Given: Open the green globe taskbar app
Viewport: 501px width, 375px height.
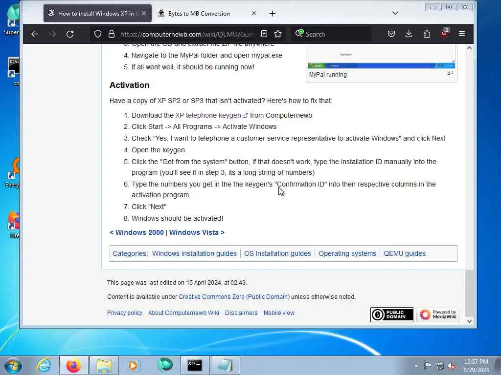Looking at the screenshot, I should 164,365.
